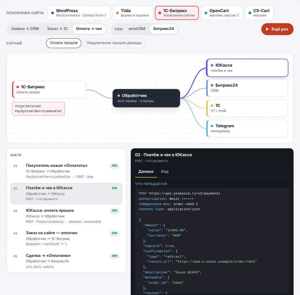Click the teal dot on CS-Cart card

click(x=250, y=13)
